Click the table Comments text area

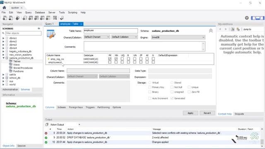(145, 46)
